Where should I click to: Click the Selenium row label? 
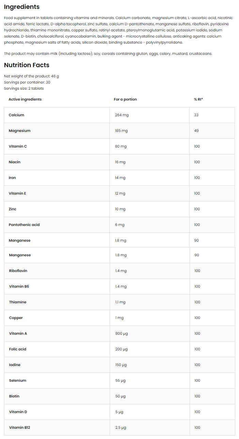[x=18, y=381]
